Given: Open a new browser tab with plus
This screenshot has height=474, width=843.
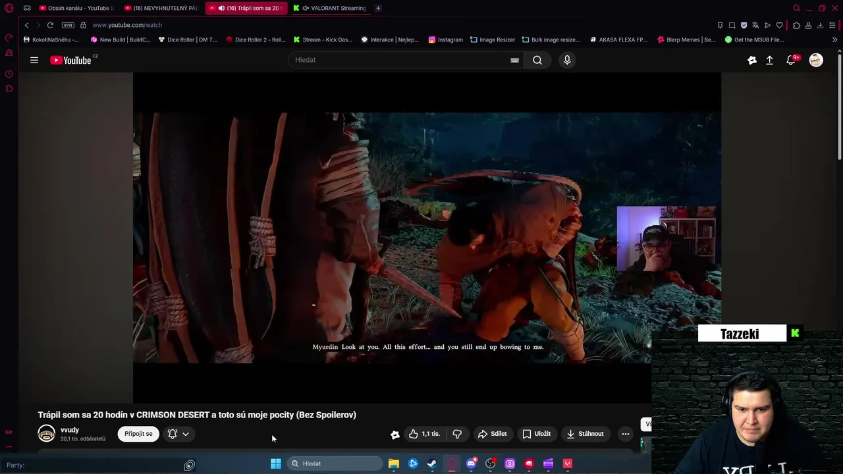Looking at the screenshot, I should 378,8.
